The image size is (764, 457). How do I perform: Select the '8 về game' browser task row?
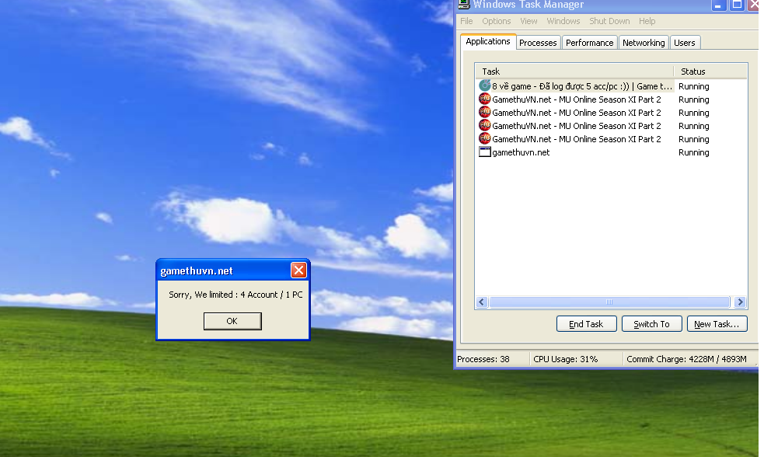coord(611,86)
